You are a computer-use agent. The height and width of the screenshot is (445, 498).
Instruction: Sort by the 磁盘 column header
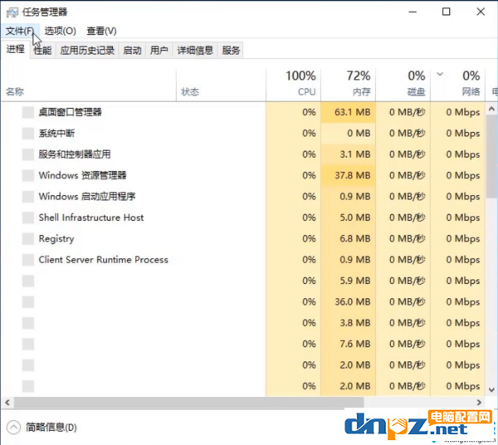click(x=403, y=84)
